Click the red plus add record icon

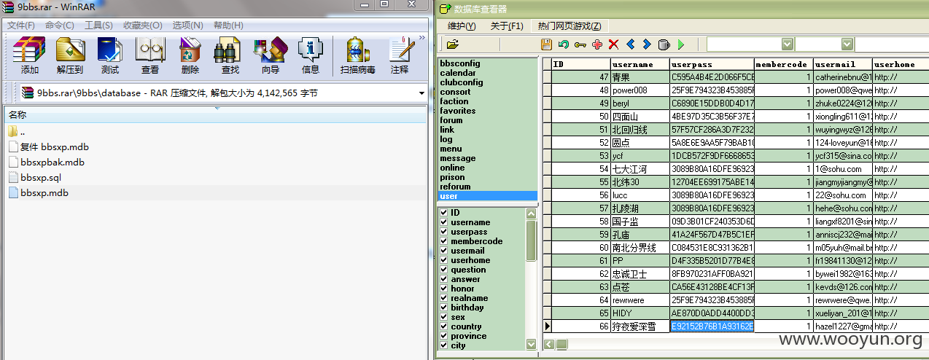(597, 44)
